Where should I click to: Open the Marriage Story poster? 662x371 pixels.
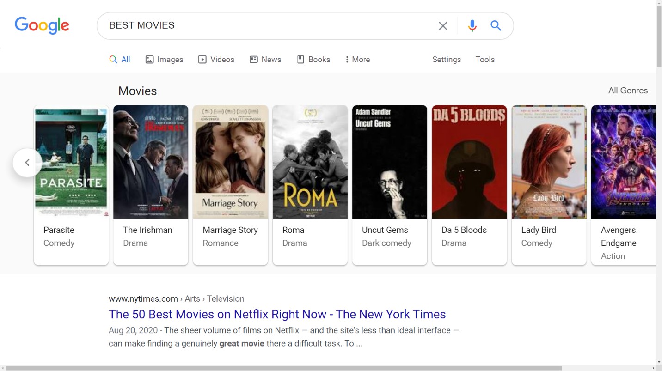tap(230, 162)
